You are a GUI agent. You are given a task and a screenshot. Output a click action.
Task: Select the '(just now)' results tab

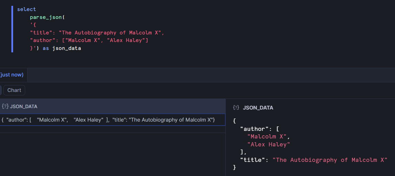[x=12, y=75]
